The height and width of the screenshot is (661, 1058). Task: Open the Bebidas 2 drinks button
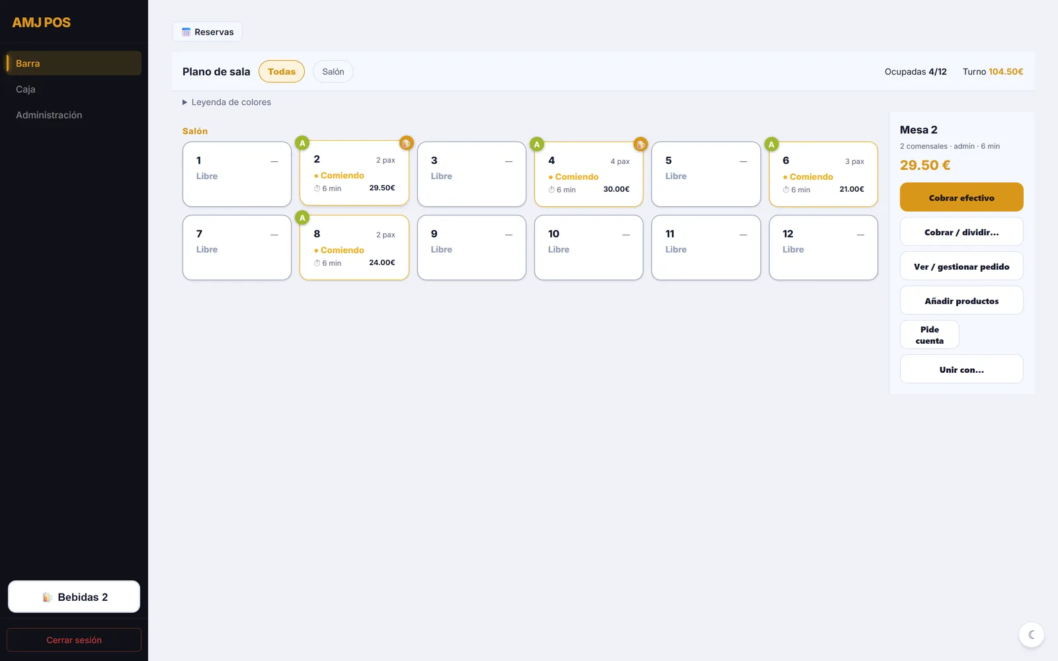[x=74, y=597]
